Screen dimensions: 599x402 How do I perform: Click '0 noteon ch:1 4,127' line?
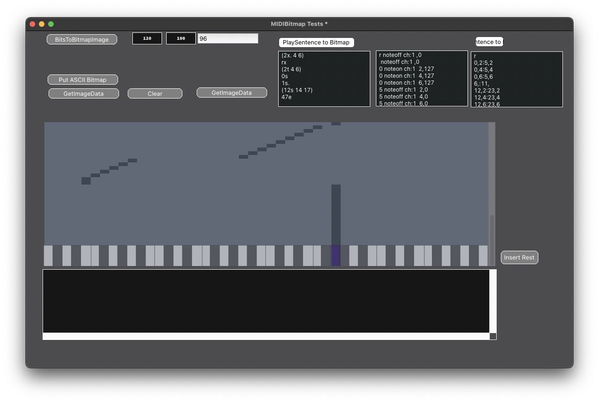tap(406, 75)
